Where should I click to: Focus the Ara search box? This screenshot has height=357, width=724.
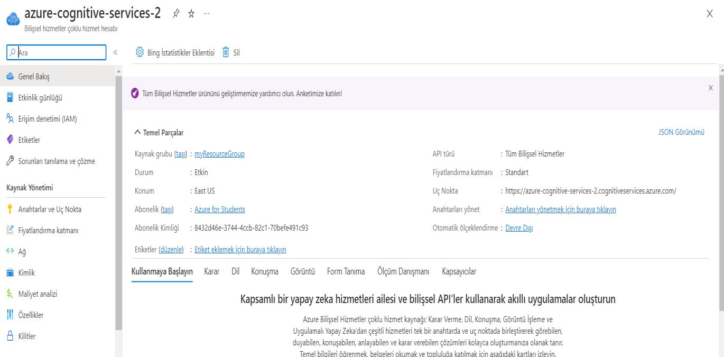pos(57,52)
